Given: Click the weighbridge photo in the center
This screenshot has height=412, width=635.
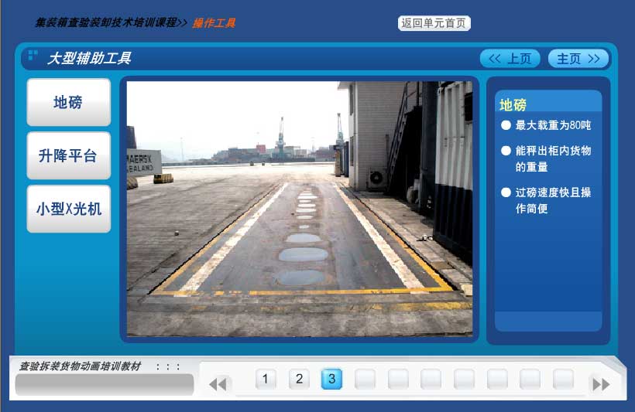Looking at the screenshot, I should [299, 209].
